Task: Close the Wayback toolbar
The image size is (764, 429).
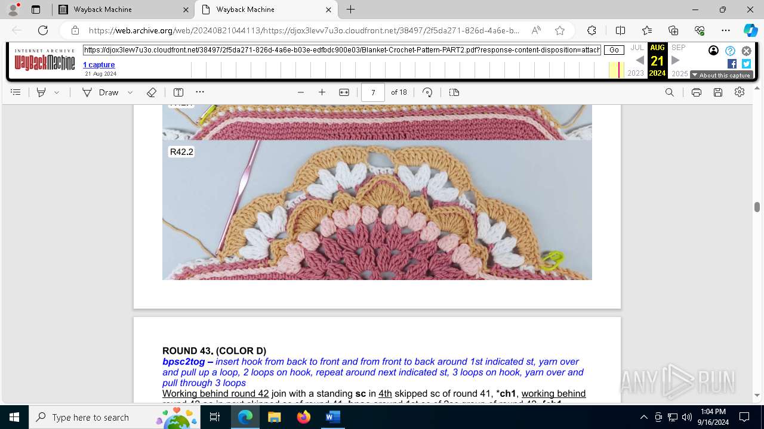Action: click(x=746, y=51)
